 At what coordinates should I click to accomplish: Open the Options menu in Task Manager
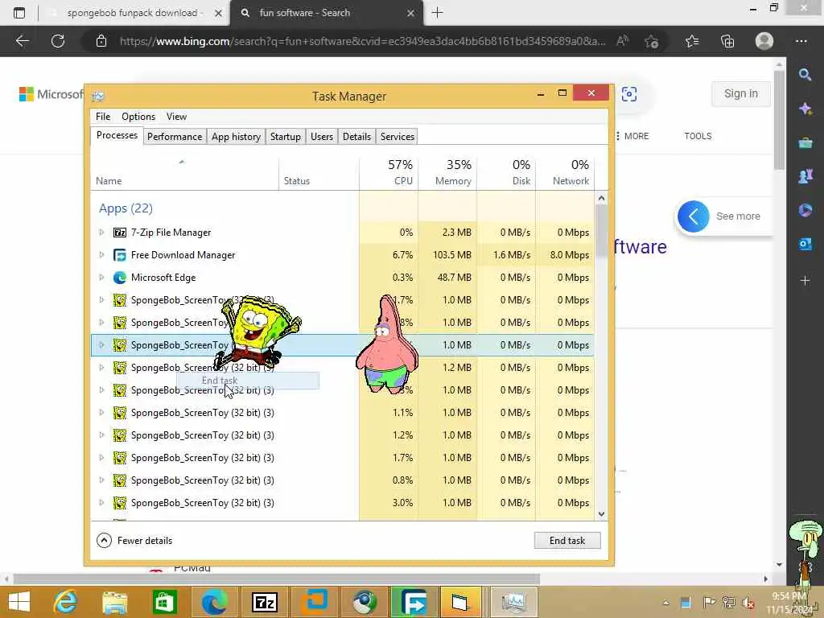click(x=138, y=117)
